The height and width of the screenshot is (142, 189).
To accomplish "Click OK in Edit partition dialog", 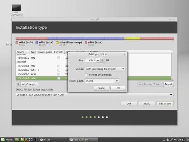I will (x=118, y=88).
